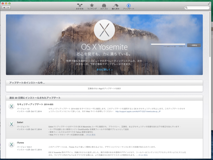Click インストール済: Oct 17, 2014 under Safari
The width and height of the screenshot is (213, 160).
tap(29, 129)
